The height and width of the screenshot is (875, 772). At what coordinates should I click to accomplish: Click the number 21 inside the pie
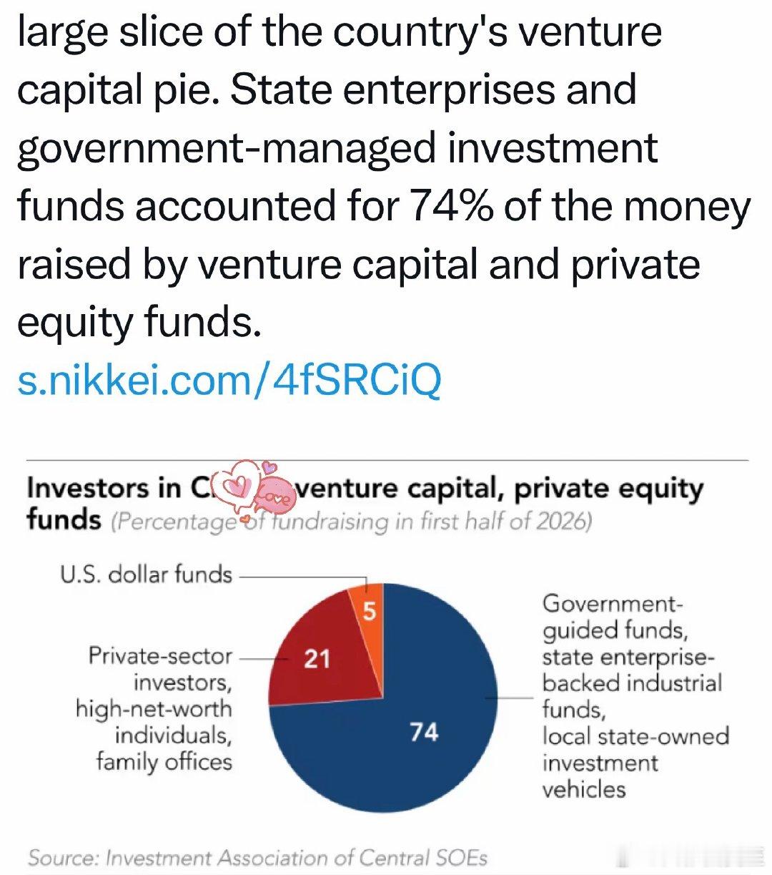tap(317, 658)
